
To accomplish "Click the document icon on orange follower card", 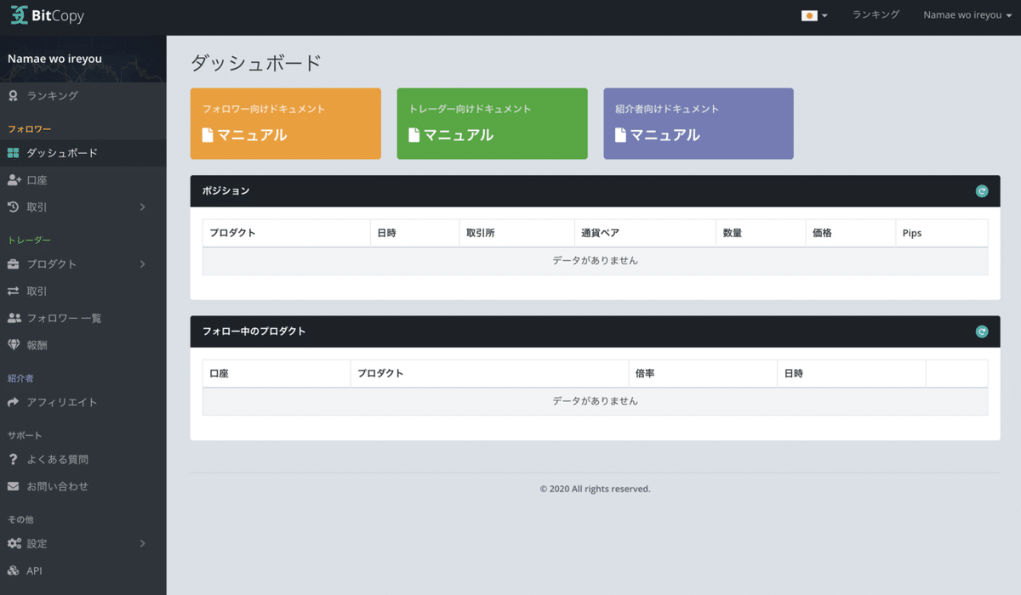I will point(208,135).
